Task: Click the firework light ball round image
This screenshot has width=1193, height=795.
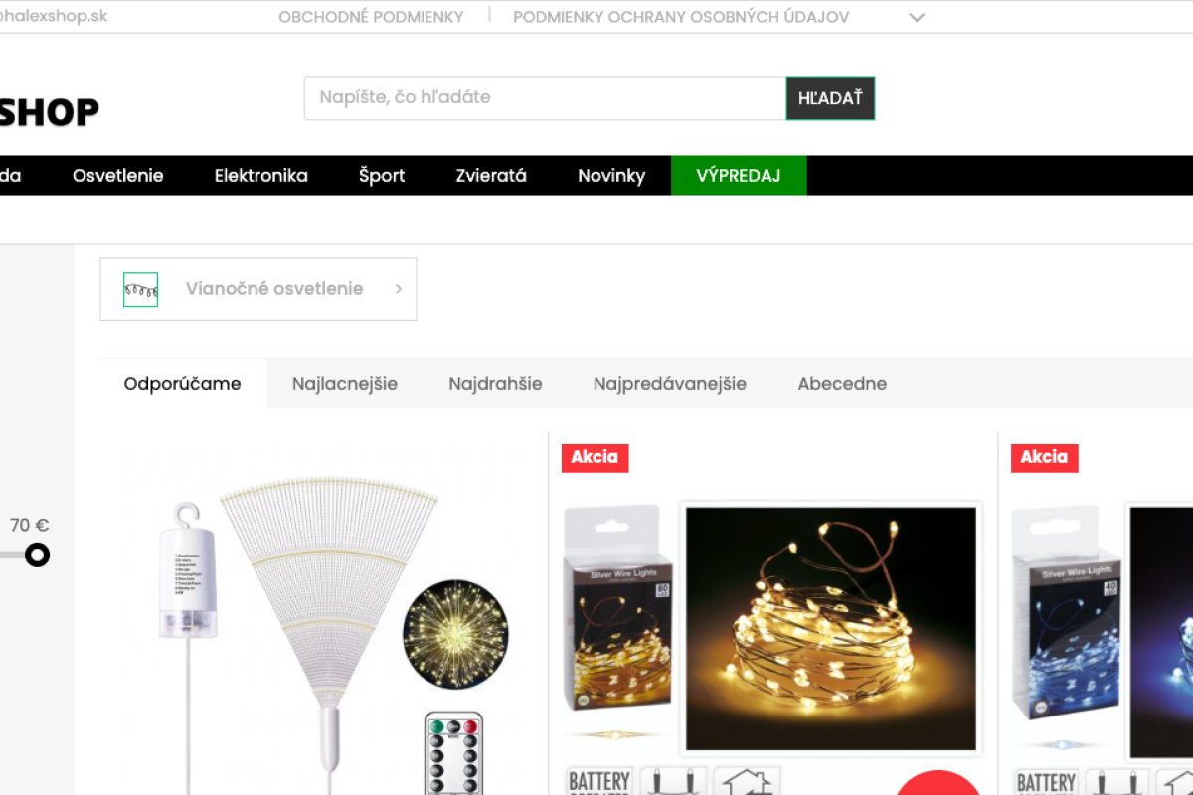Action: (455, 634)
